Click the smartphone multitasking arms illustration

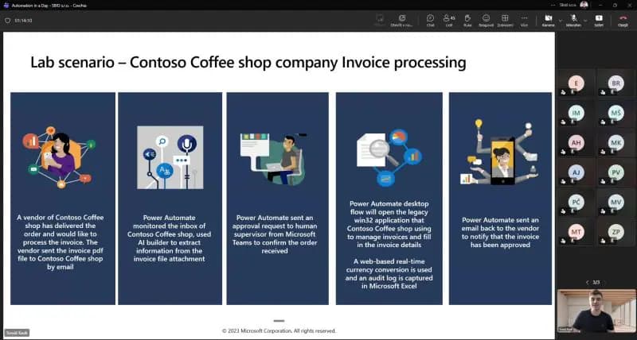point(500,152)
